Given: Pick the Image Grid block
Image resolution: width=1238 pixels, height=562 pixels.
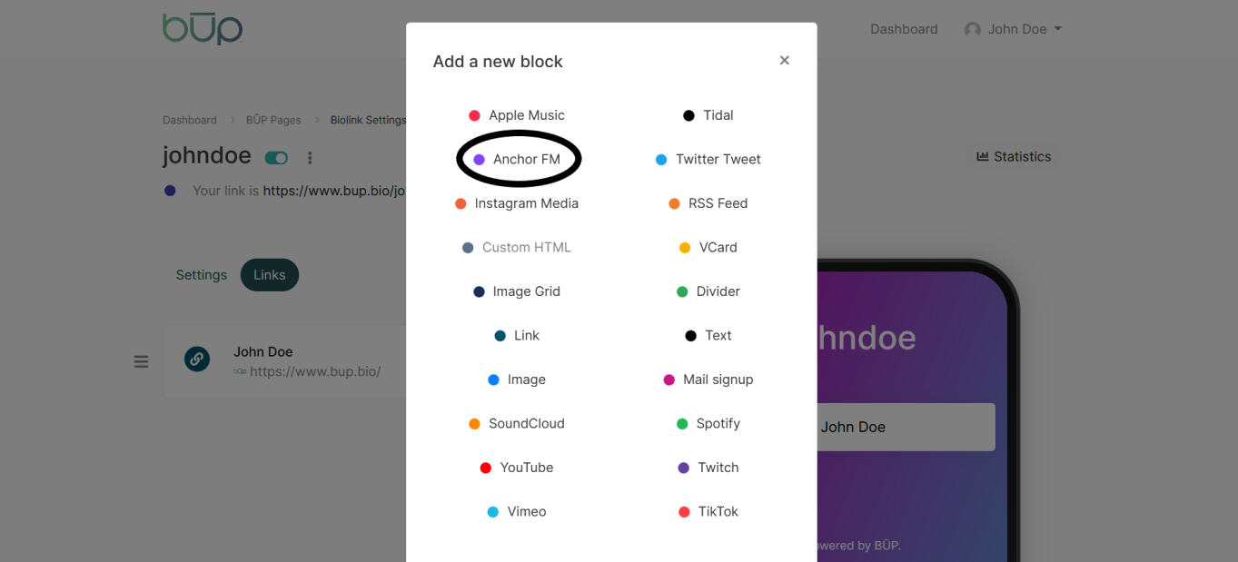Looking at the screenshot, I should click(517, 291).
